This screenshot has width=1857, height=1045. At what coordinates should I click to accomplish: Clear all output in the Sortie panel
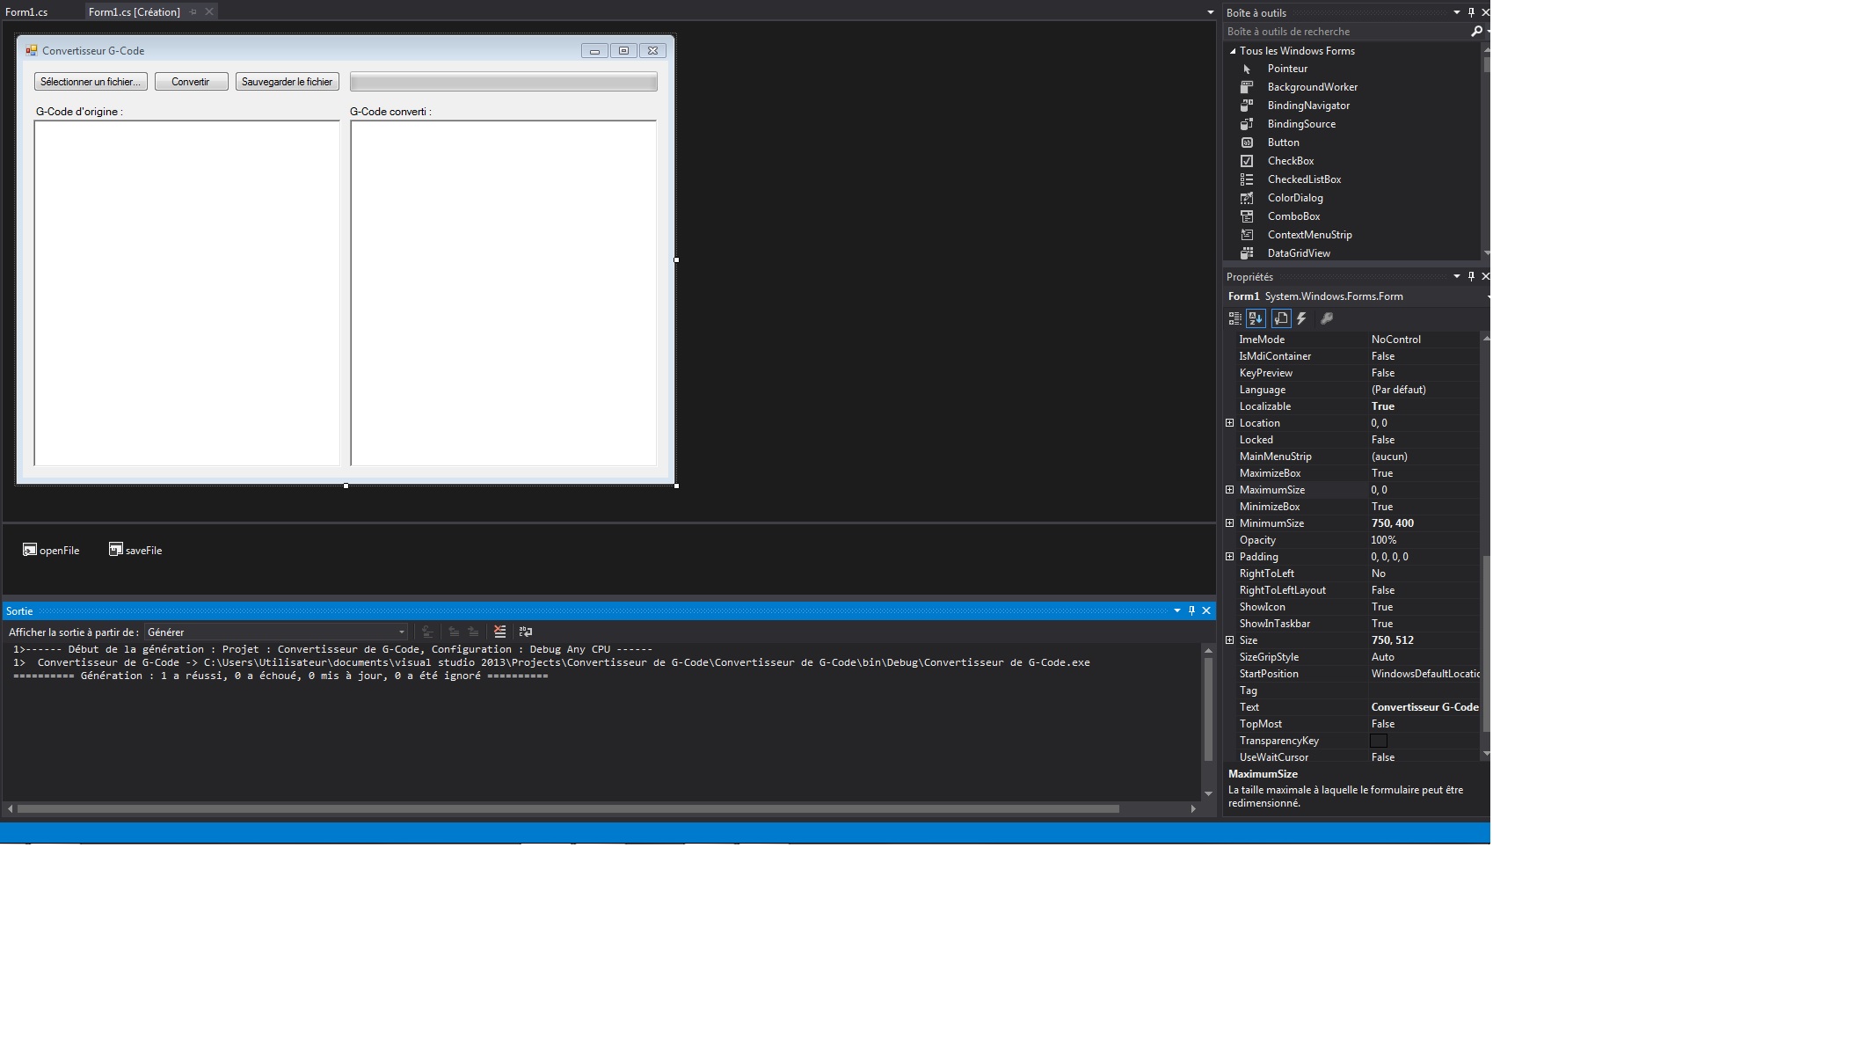(499, 632)
